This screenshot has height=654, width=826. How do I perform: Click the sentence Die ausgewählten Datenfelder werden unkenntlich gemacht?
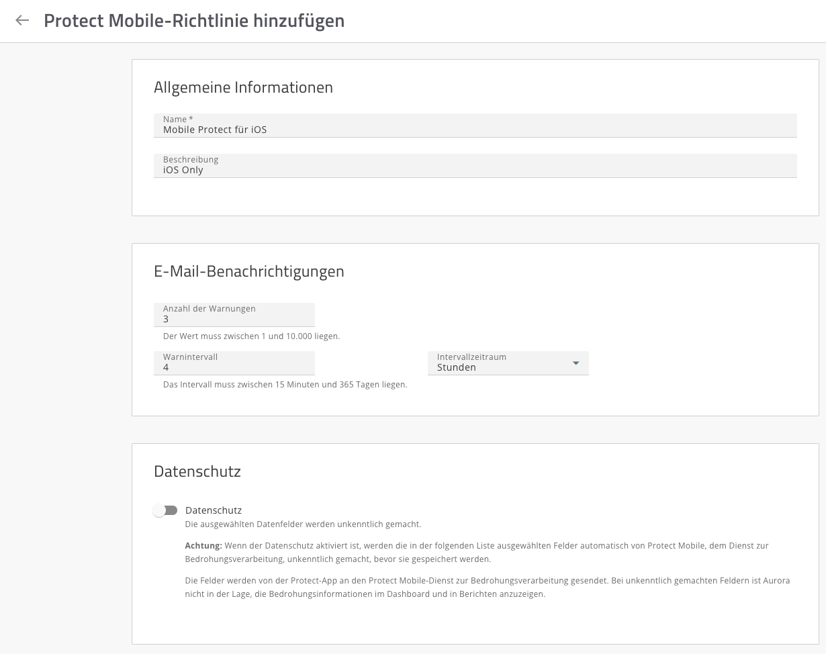pos(303,524)
